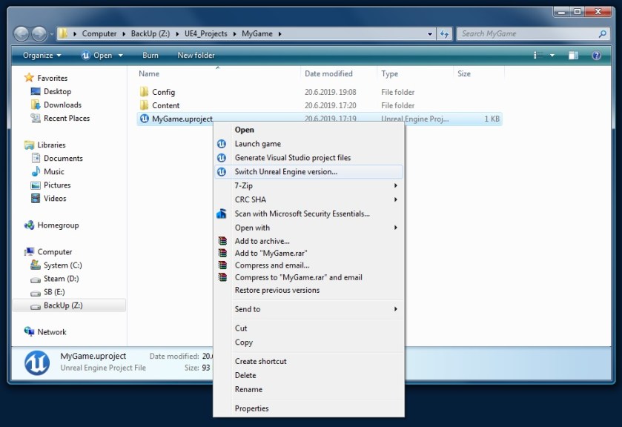Click the Search MyGame input field
622x427 pixels.
click(526, 34)
